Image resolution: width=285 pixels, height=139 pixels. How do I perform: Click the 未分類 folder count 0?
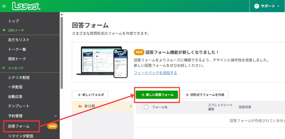tap(131, 106)
